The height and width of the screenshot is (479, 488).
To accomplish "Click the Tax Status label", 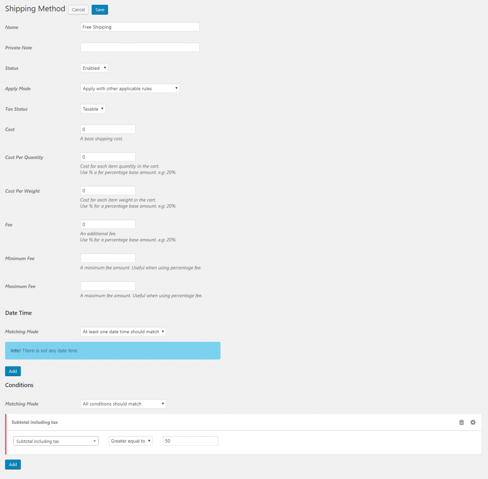I will pos(16,109).
